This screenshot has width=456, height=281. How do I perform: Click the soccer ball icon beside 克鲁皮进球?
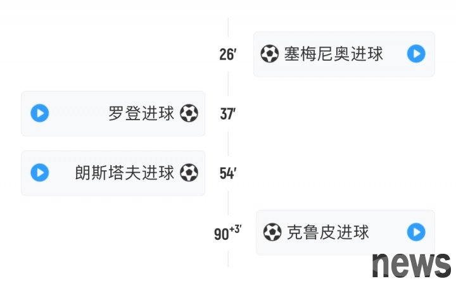(272, 232)
